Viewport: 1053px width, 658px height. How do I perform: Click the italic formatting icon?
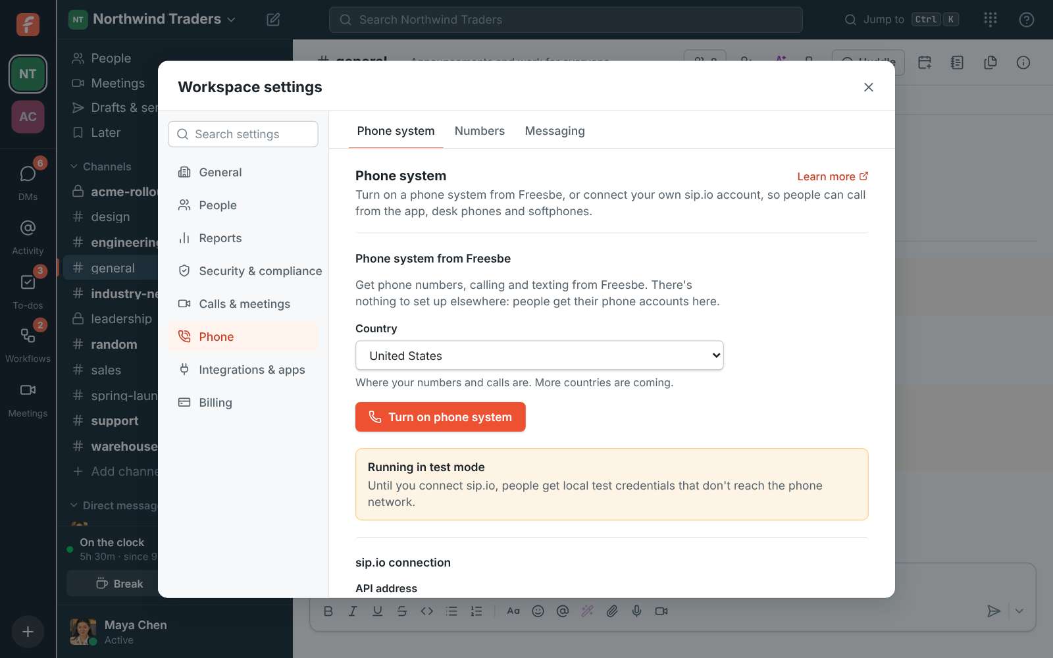tap(353, 611)
